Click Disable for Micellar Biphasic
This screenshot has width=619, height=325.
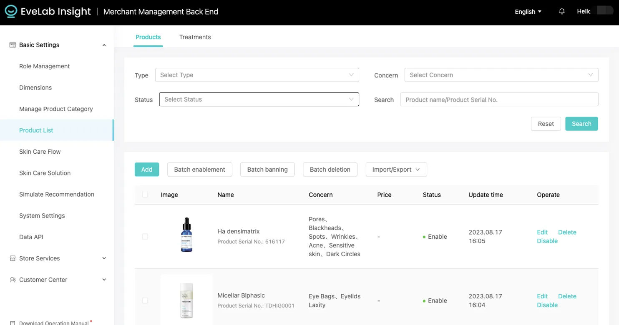point(547,305)
